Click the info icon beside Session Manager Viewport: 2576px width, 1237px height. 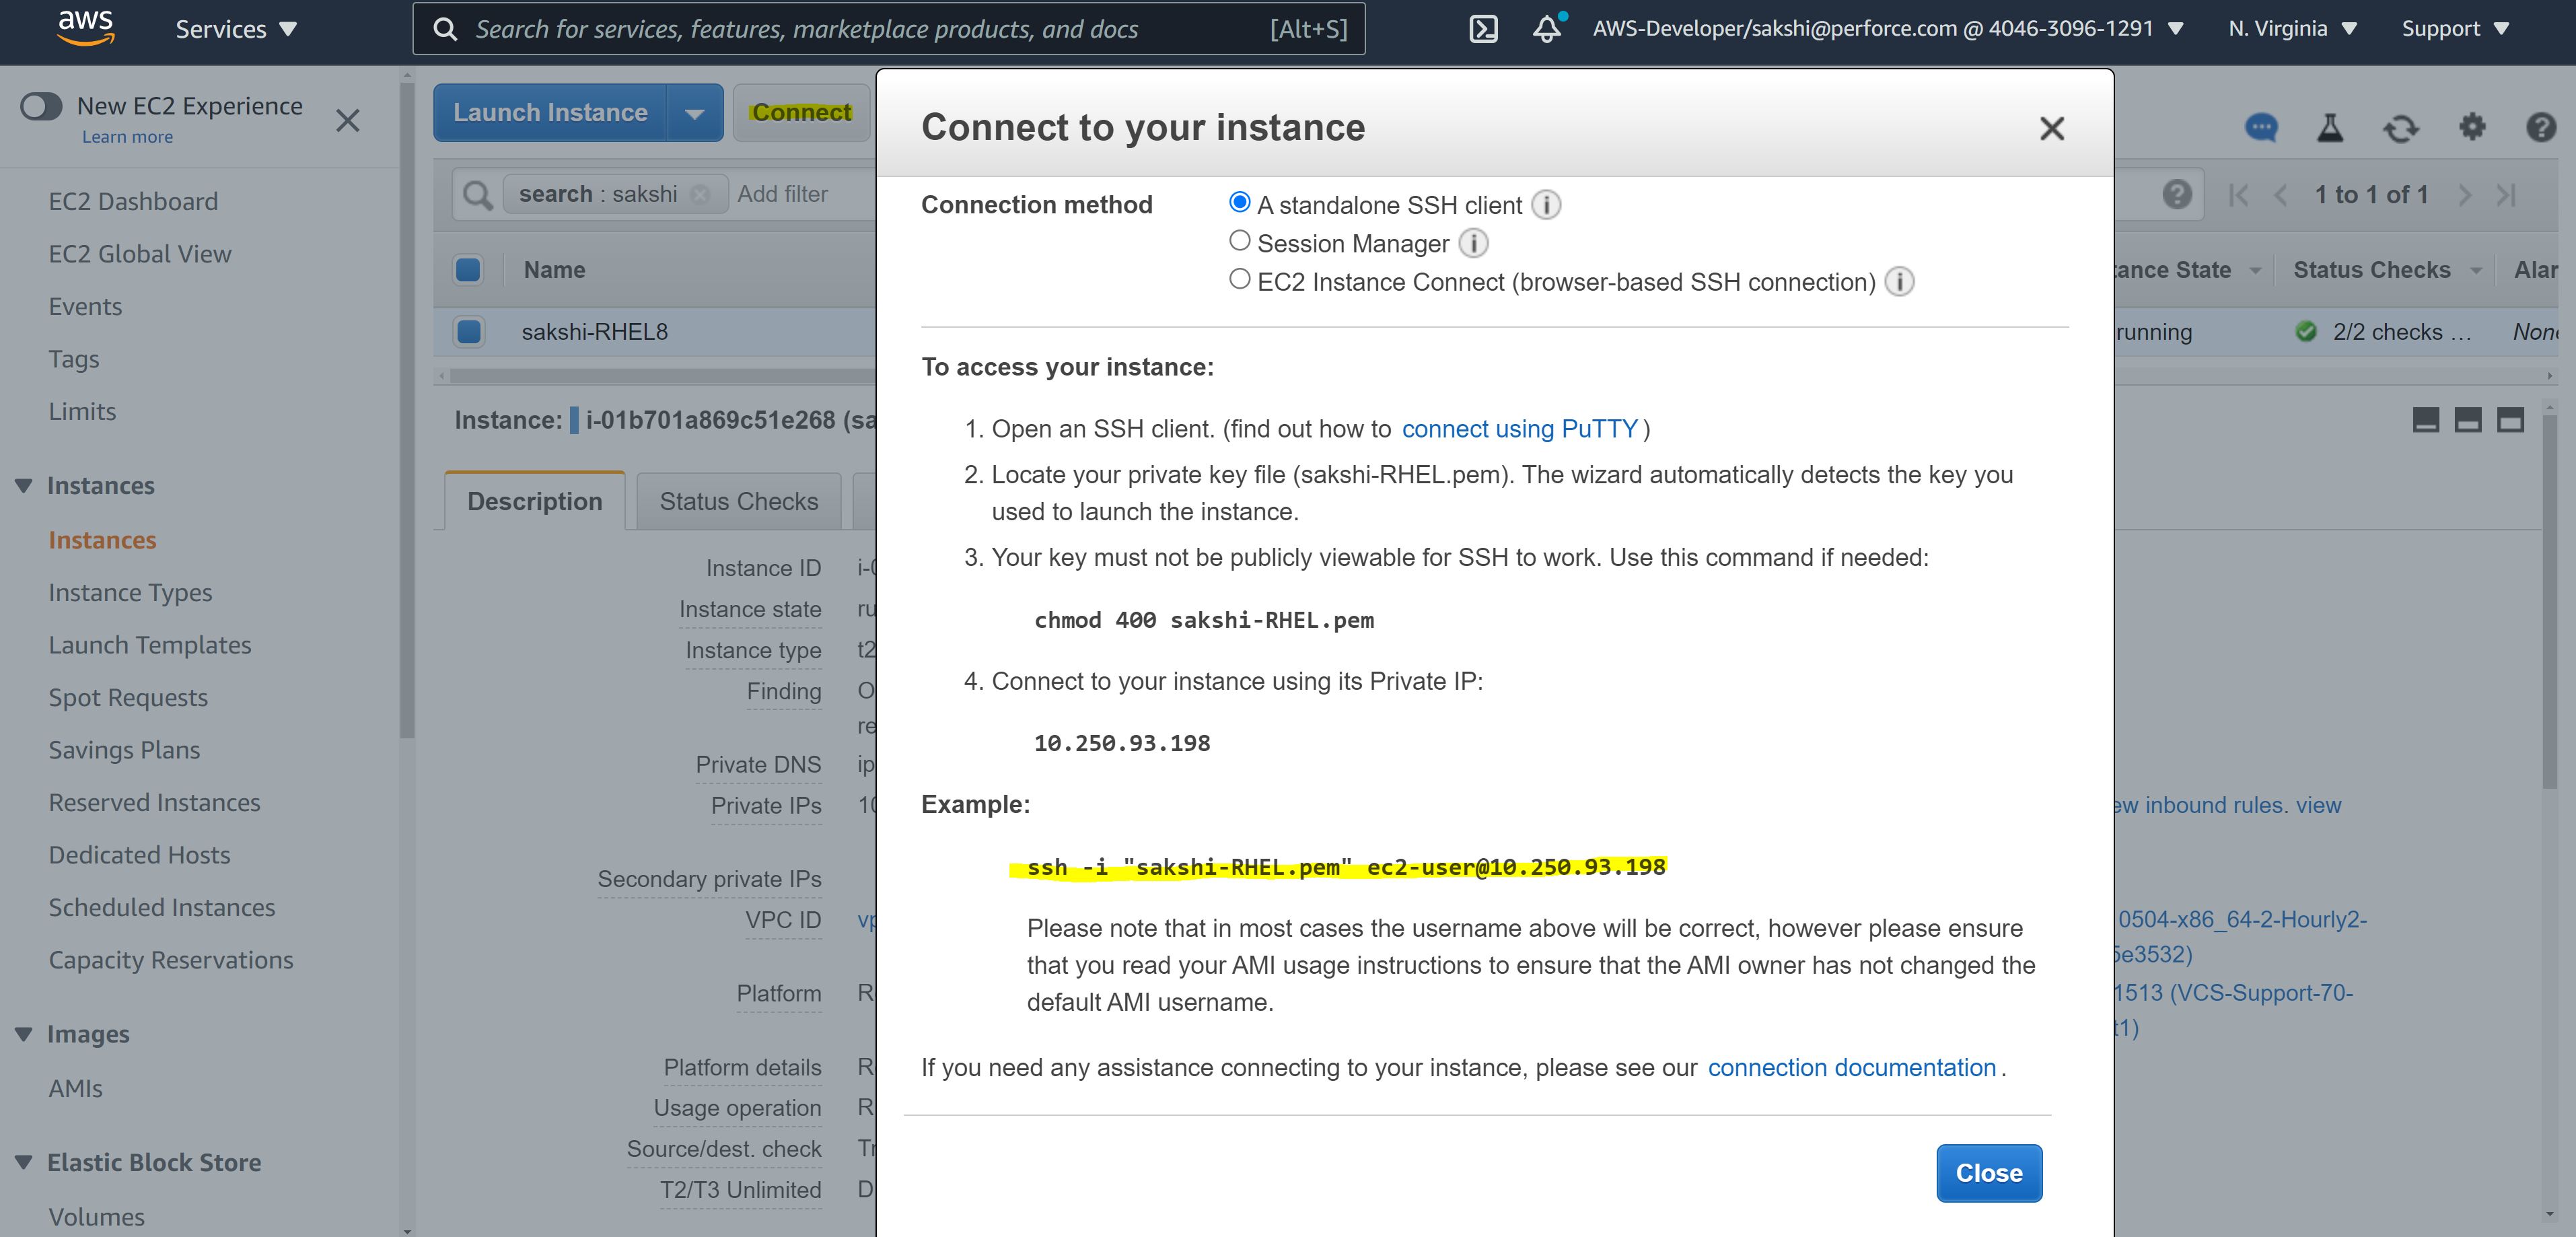tap(1473, 243)
